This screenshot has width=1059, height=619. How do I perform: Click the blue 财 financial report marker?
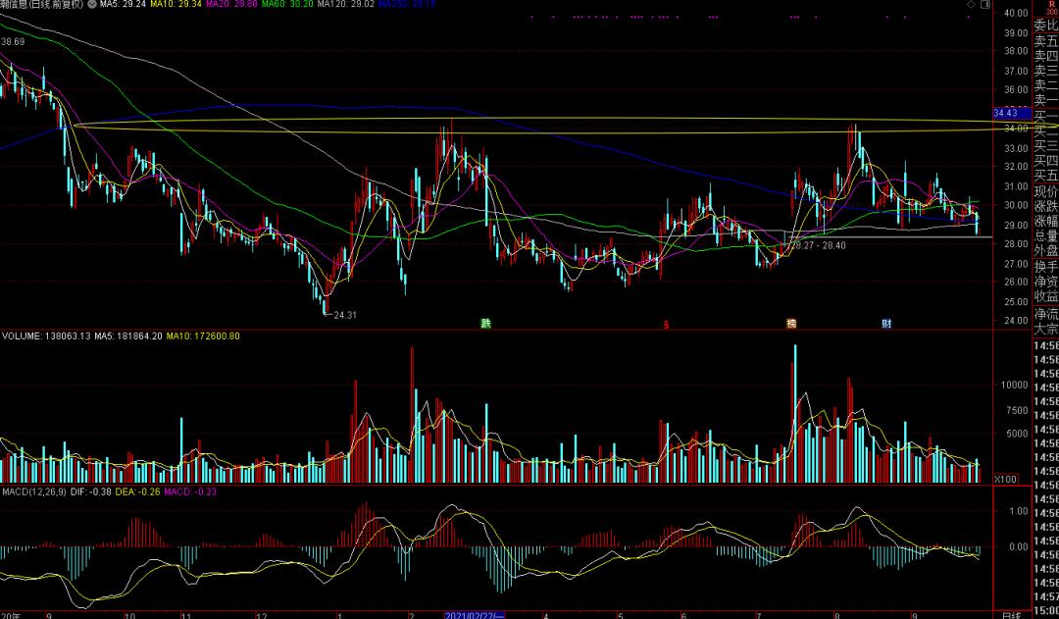[885, 324]
